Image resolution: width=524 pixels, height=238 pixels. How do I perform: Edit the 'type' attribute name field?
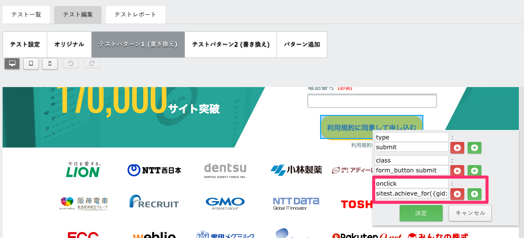[x=412, y=137]
